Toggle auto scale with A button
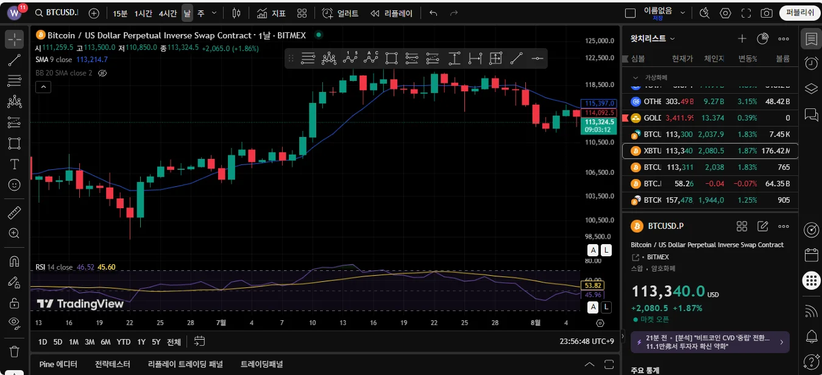Image resolution: width=822 pixels, height=375 pixels. tap(593, 250)
